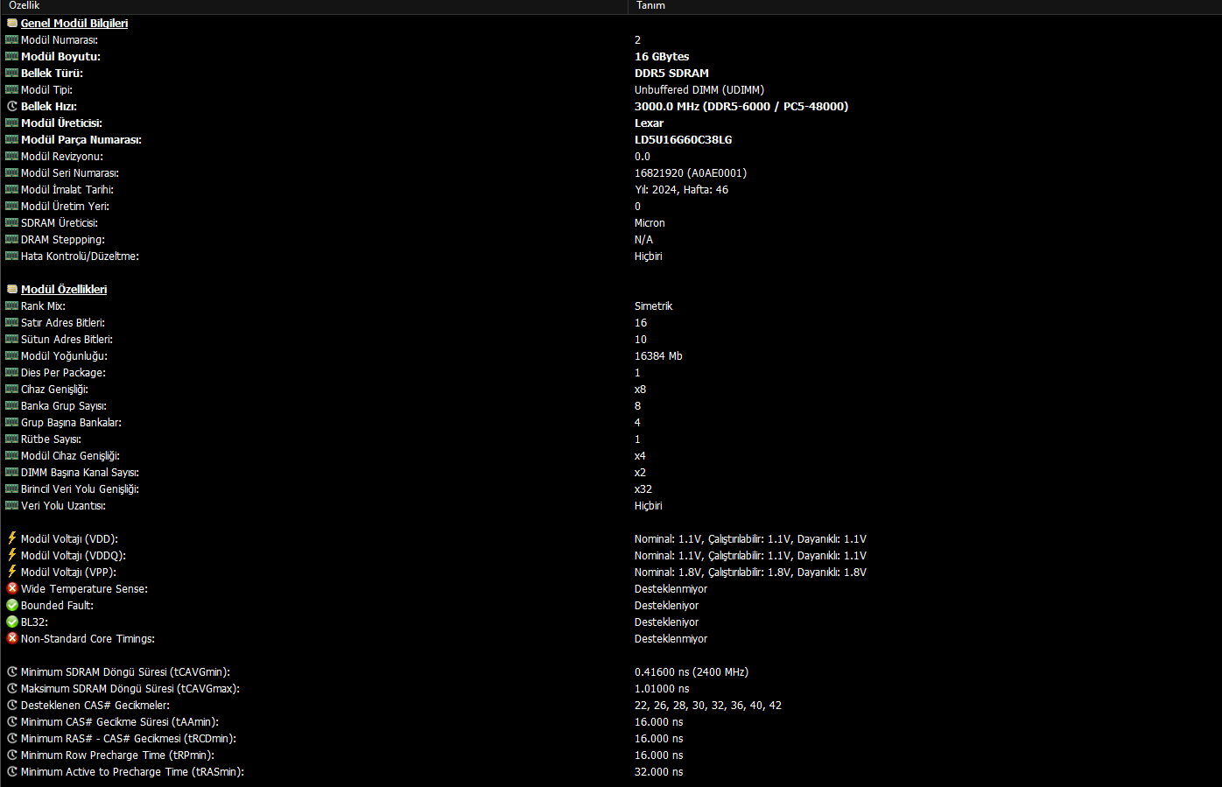1222x787 pixels.
Task: Click the clock icon beside Bellek Hızı
Action: pyautogui.click(x=12, y=107)
